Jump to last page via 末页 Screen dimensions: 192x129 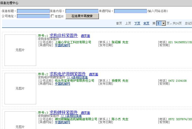point(146,23)
